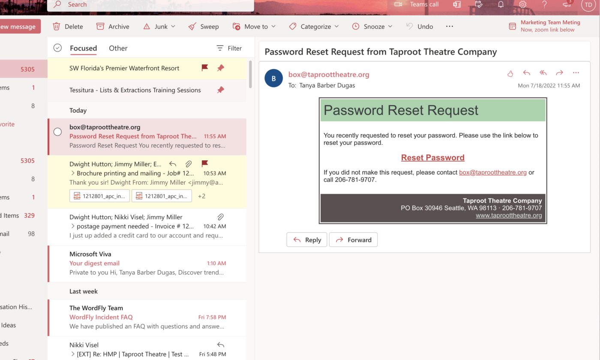600x360 pixels.
Task: Expand the postage payment needed conversation
Action: tap(73, 226)
